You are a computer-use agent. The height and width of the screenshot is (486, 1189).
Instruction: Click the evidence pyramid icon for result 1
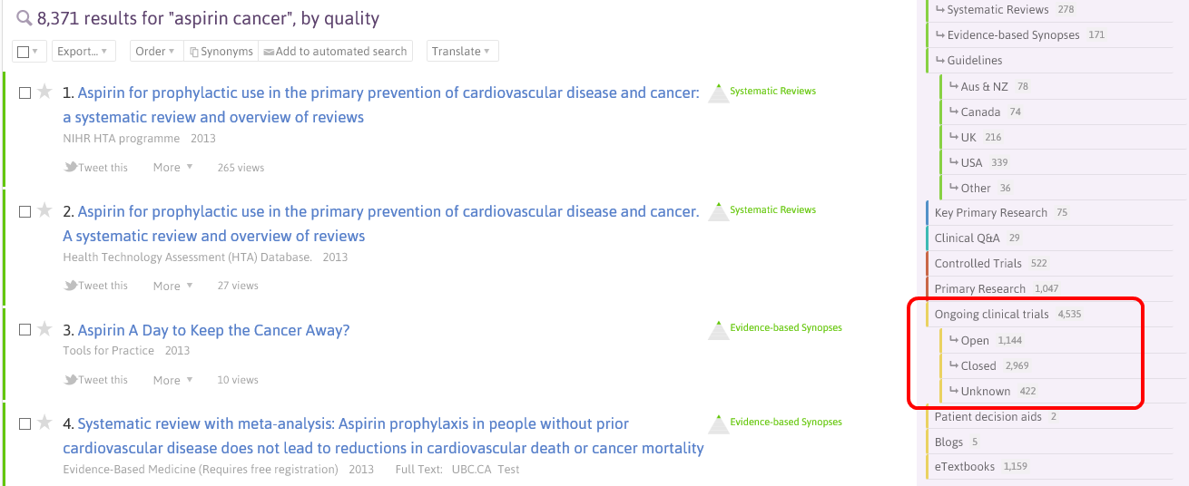(719, 92)
